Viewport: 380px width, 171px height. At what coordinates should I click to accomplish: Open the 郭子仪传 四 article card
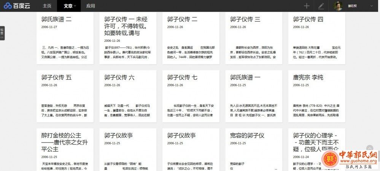(308, 19)
